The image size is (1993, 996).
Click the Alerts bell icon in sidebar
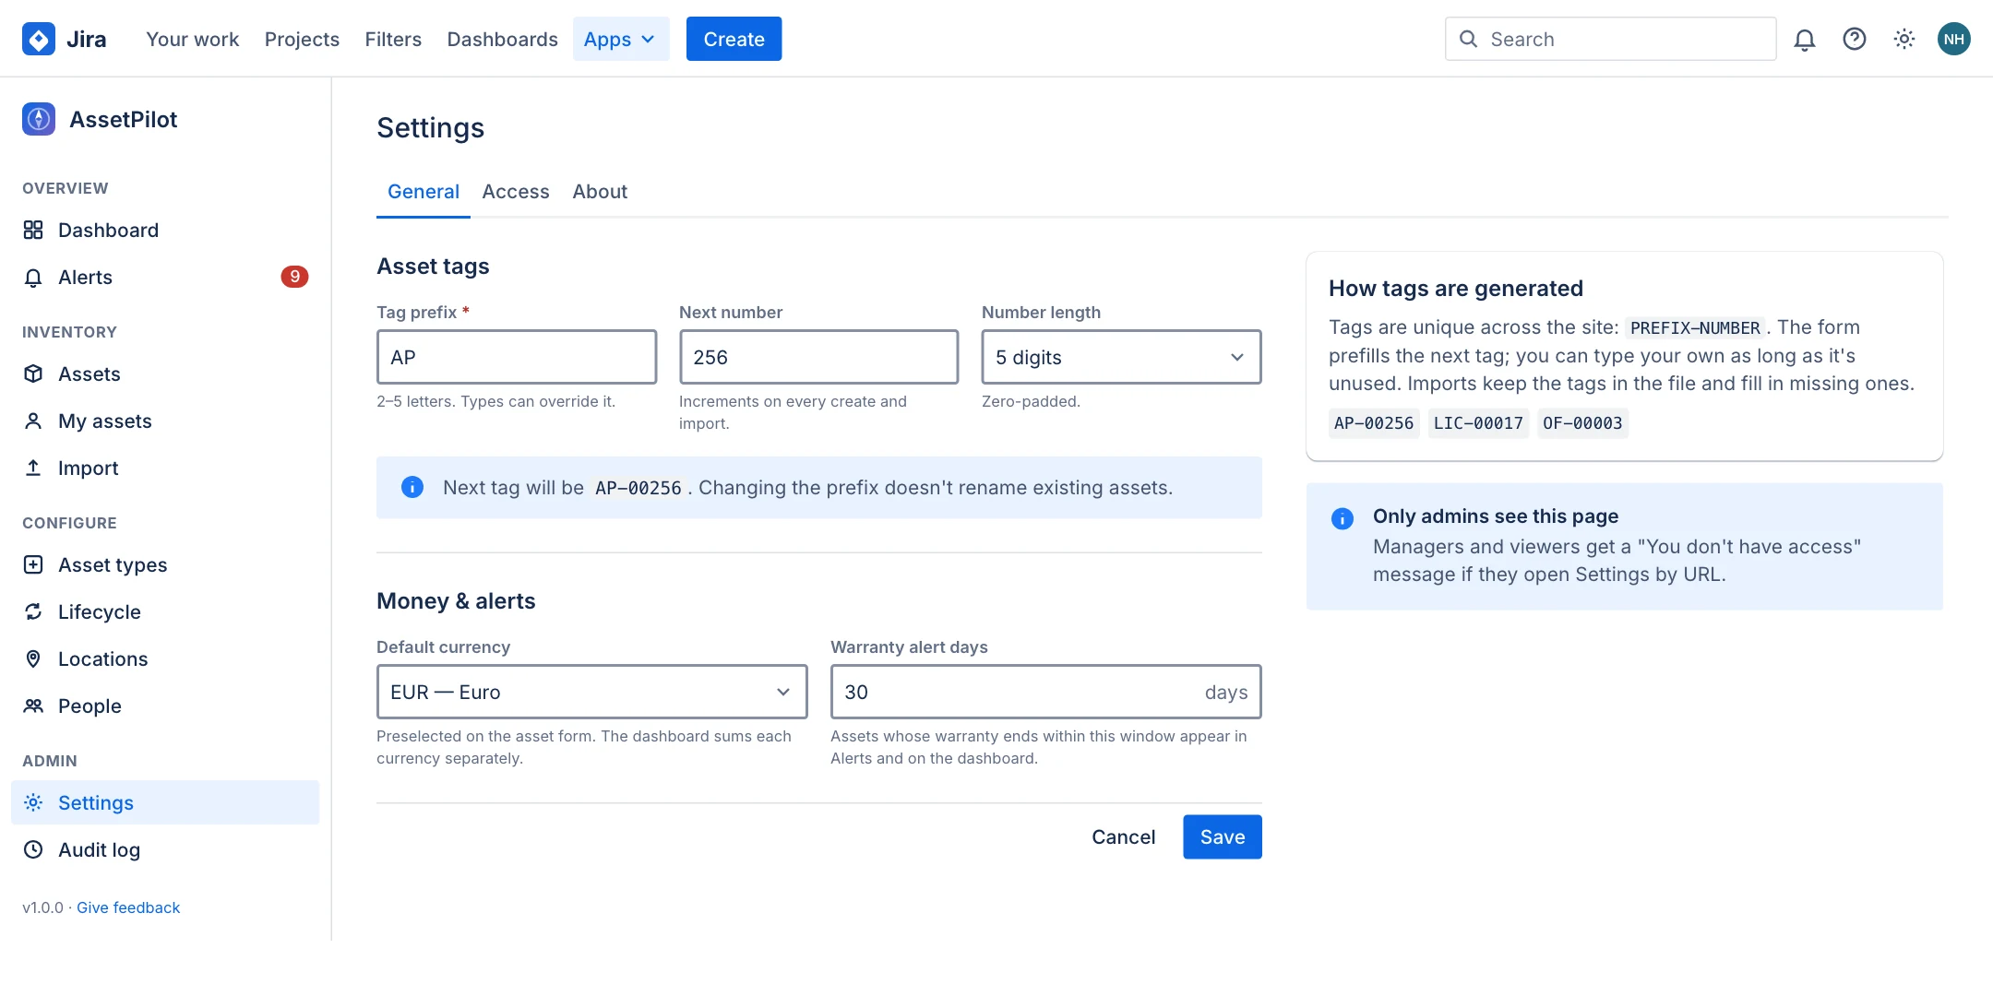33,277
